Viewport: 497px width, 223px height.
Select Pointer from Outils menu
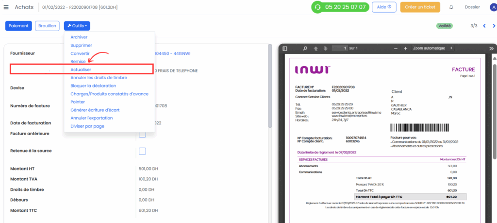pyautogui.click(x=78, y=102)
